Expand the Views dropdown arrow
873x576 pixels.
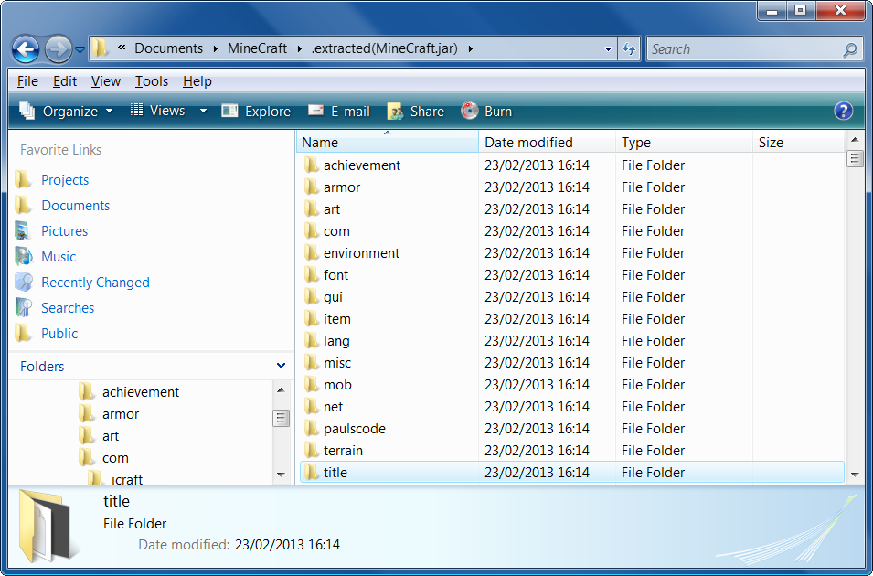(203, 112)
